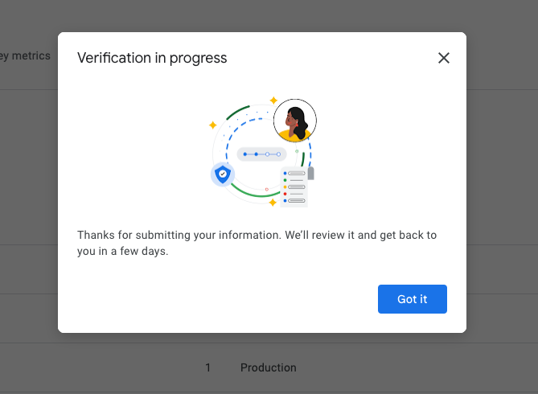Click the gray step progress indicator pill

pos(261,154)
